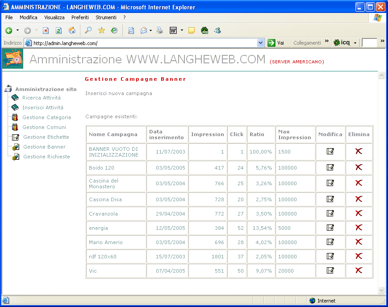Open Ricerca Attività in the sidebar
Viewport: 388px width, 307px height.
tap(42, 98)
